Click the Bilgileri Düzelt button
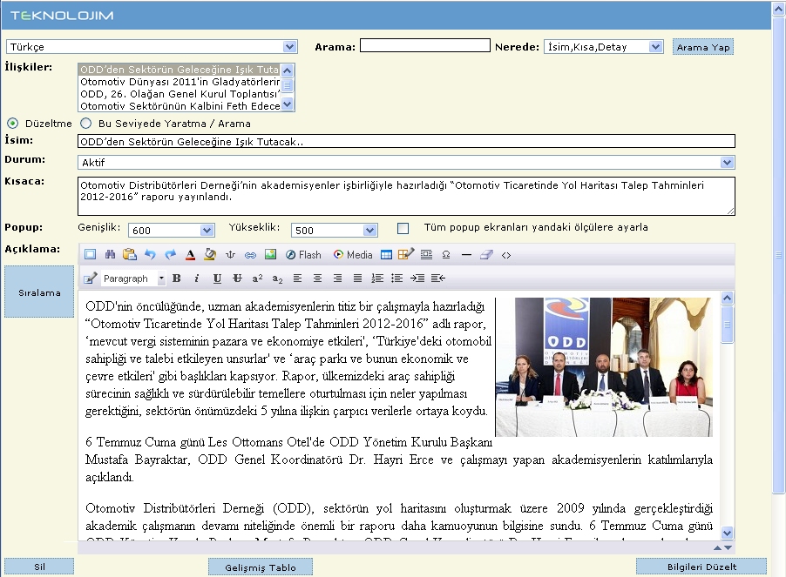786x577 pixels. (701, 567)
